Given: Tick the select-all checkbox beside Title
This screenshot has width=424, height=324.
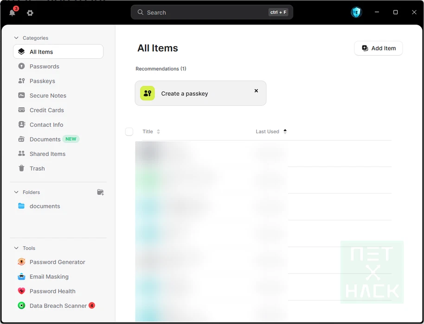Looking at the screenshot, I should pyautogui.click(x=129, y=131).
